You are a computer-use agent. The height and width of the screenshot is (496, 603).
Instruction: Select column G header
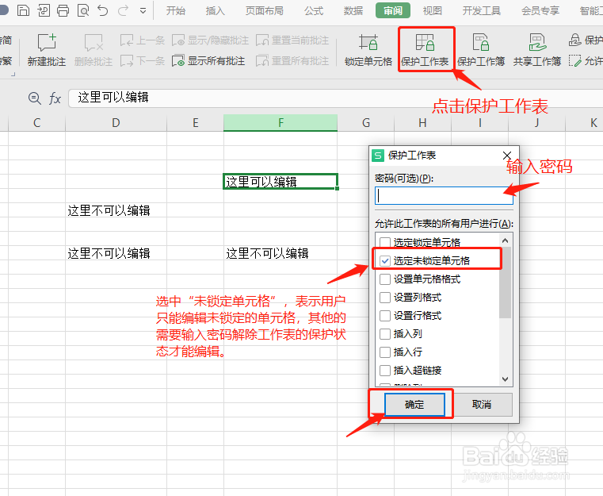click(x=366, y=123)
